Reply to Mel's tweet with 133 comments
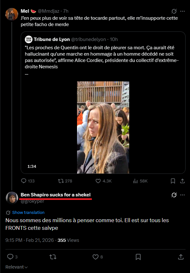 [28, 181]
